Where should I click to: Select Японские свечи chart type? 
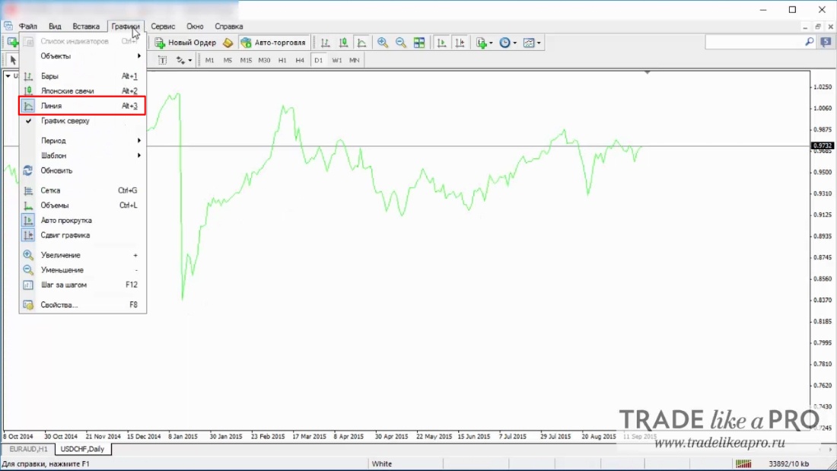pyautogui.click(x=83, y=91)
